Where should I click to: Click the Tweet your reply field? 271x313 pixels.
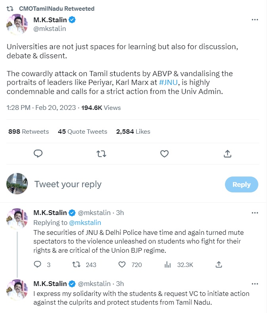119,184
